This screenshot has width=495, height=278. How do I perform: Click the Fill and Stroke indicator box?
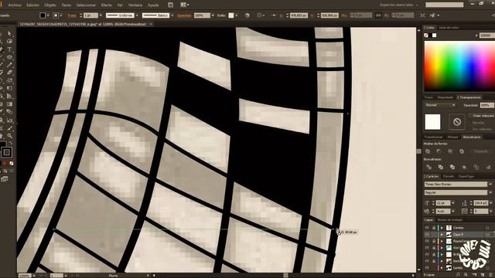click(x=7, y=153)
